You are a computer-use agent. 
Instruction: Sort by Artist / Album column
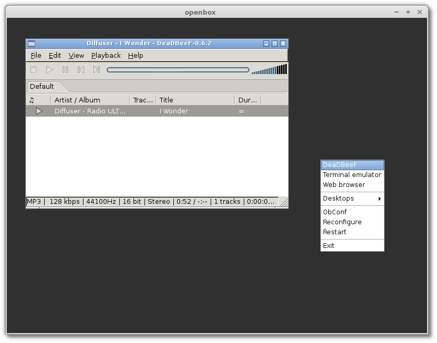[x=90, y=100]
